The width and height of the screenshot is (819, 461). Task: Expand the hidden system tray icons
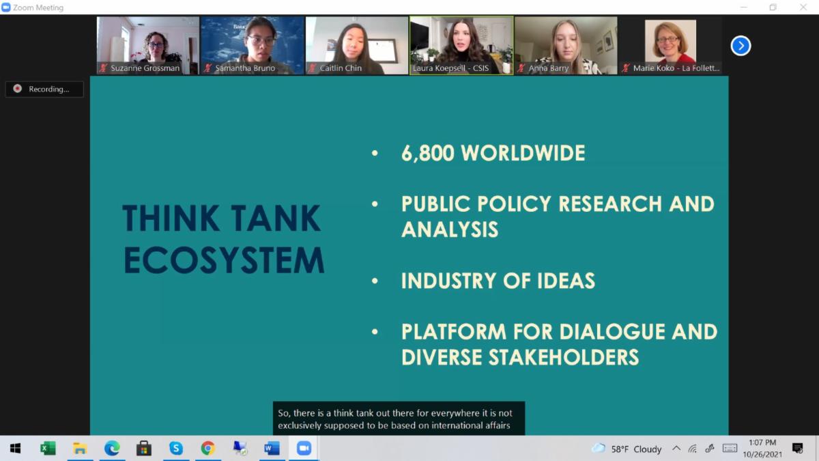[676, 449]
